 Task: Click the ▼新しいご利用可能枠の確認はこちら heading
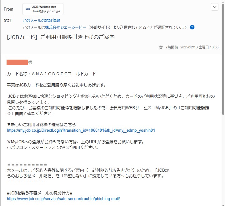(41, 125)
